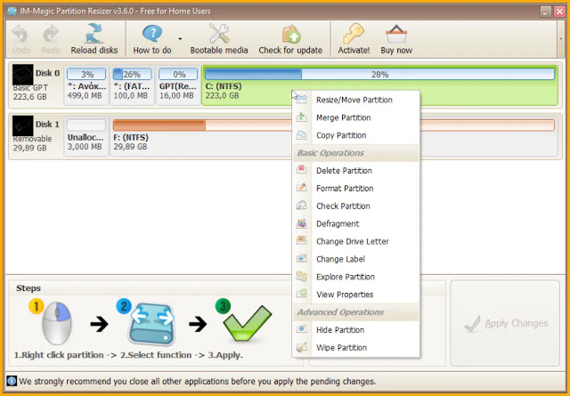Click the Change Label icon
The image size is (570, 396).
301,258
